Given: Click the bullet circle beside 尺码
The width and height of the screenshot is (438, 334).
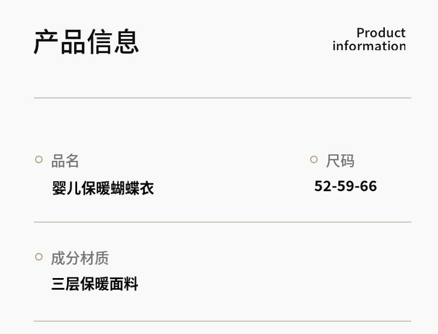Looking at the screenshot, I should click(x=314, y=160).
